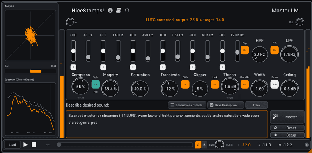Screen dimensions: 312x153
Task: Toggle the Link On button
Action: click(215, 84)
